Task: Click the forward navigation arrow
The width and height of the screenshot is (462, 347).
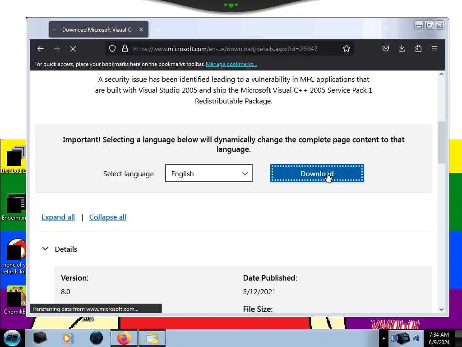Action: (x=57, y=49)
